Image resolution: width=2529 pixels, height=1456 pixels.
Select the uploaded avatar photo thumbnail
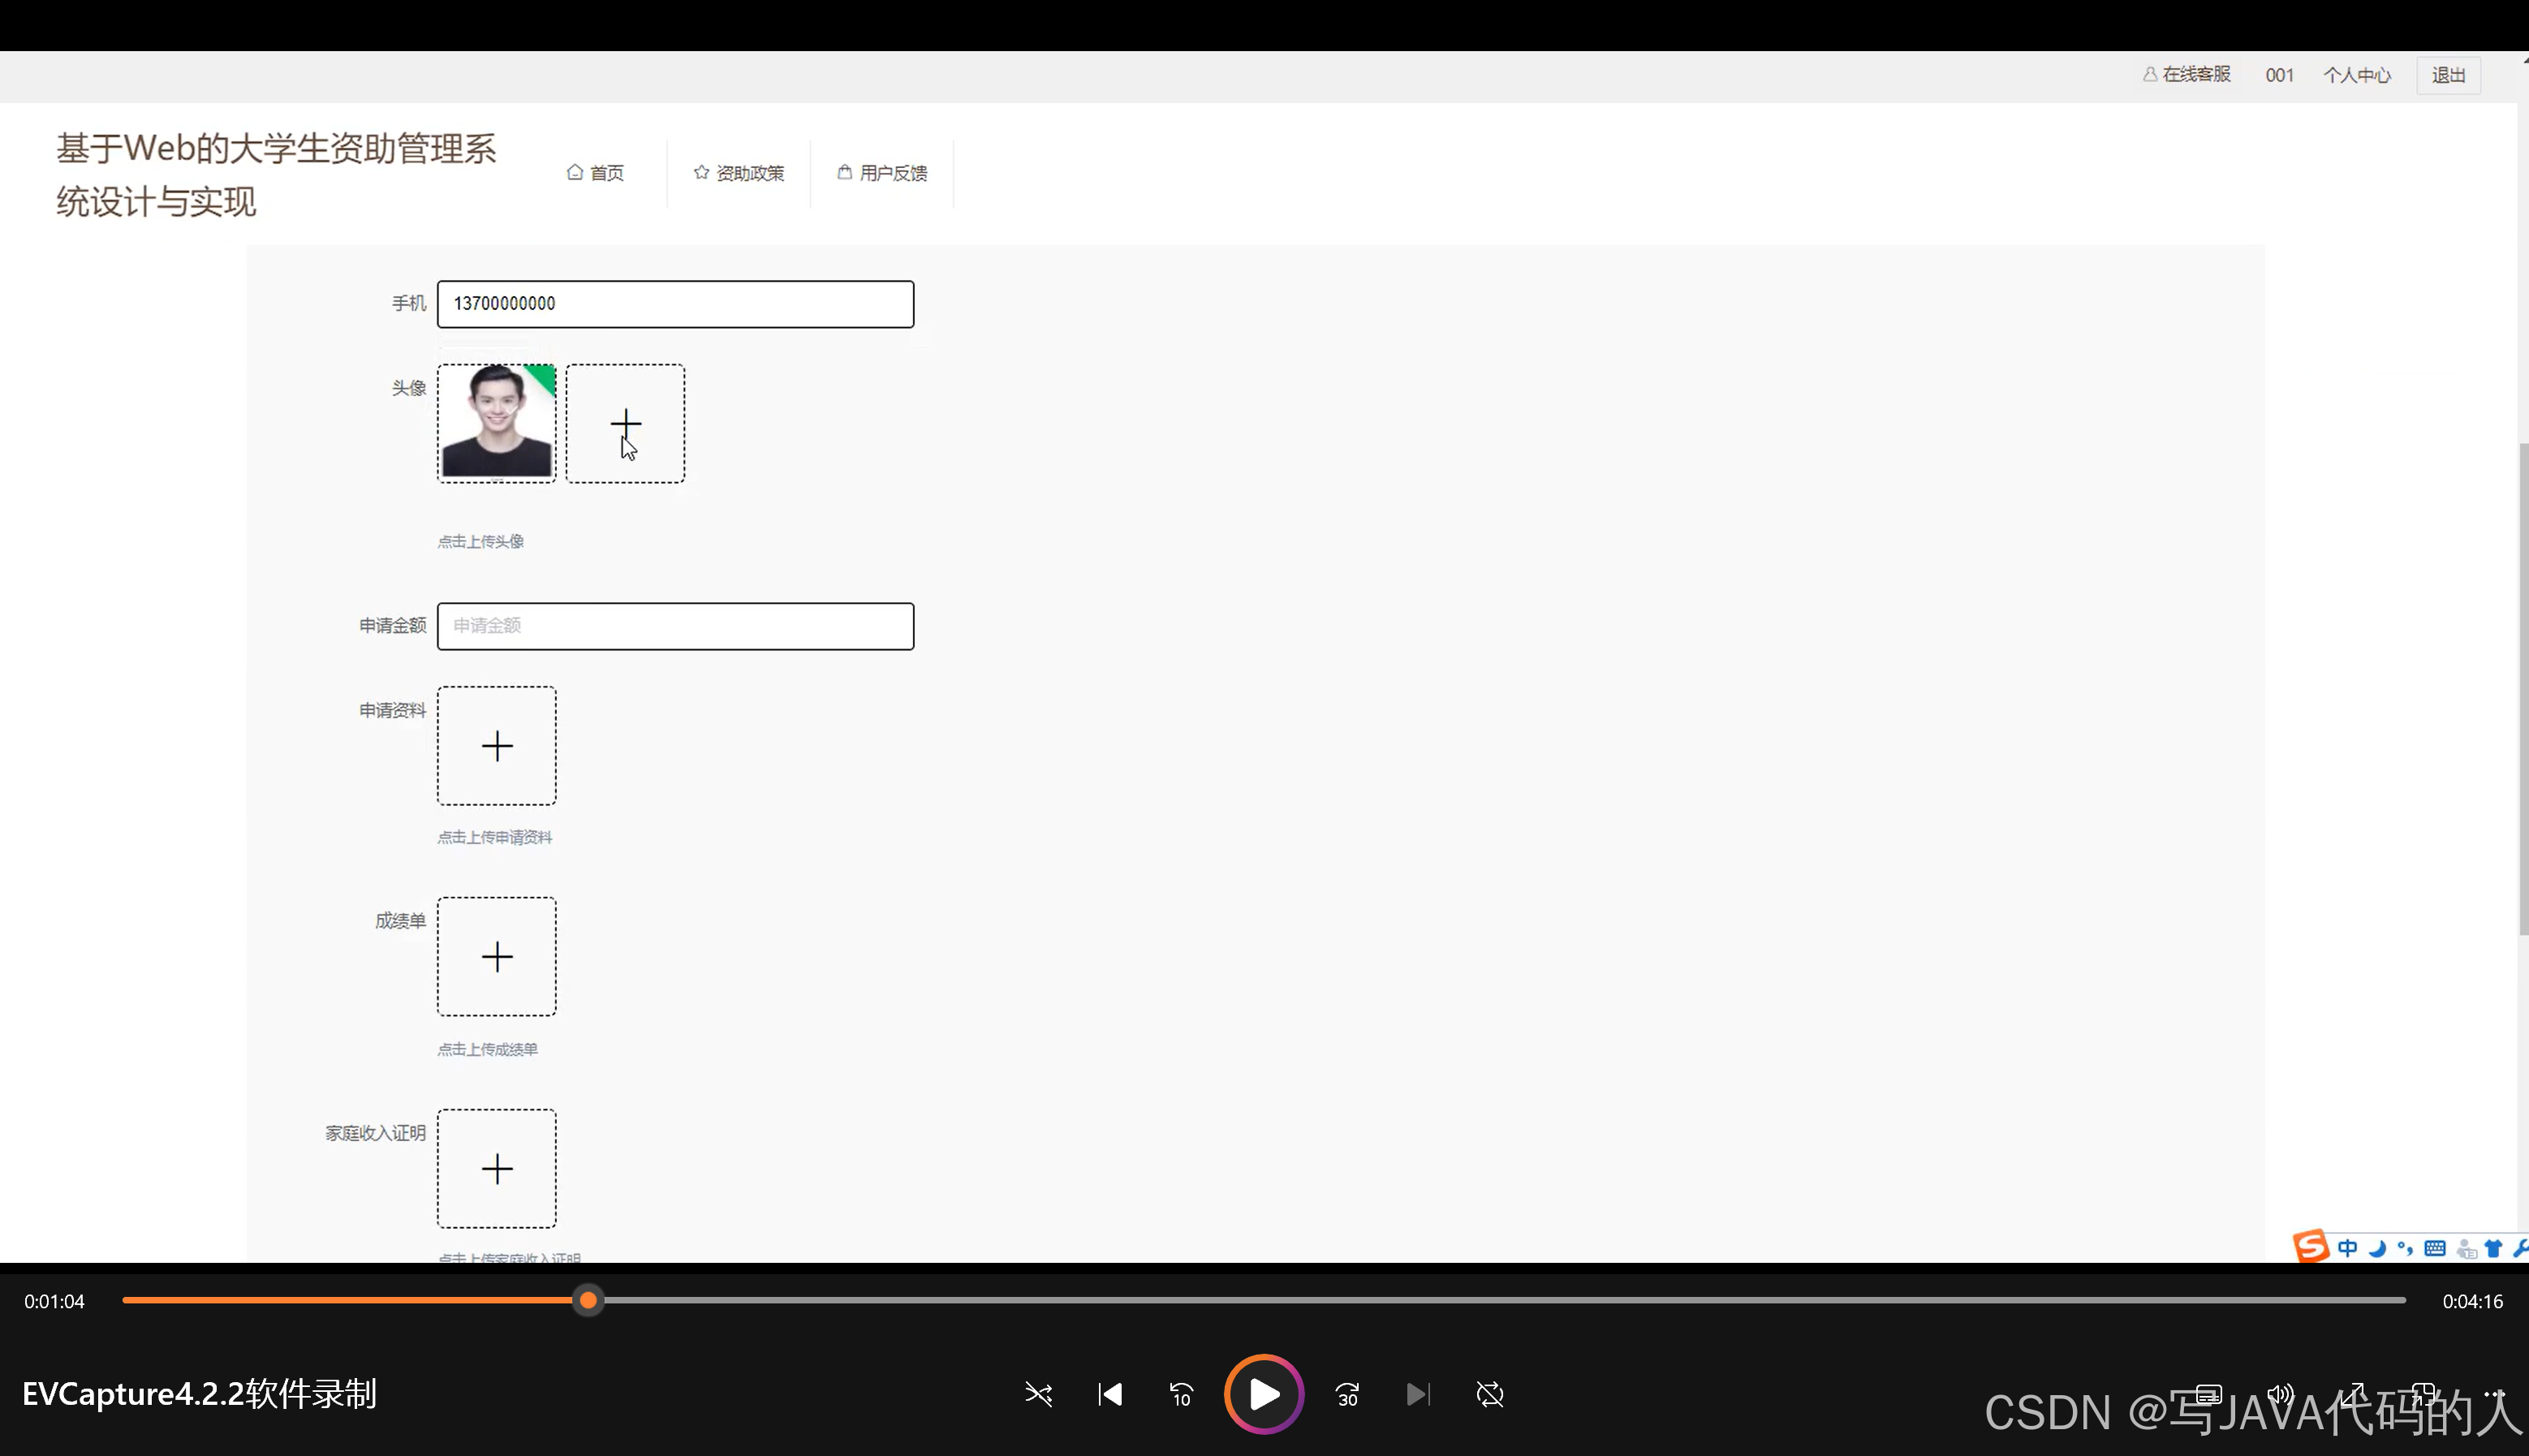point(497,423)
